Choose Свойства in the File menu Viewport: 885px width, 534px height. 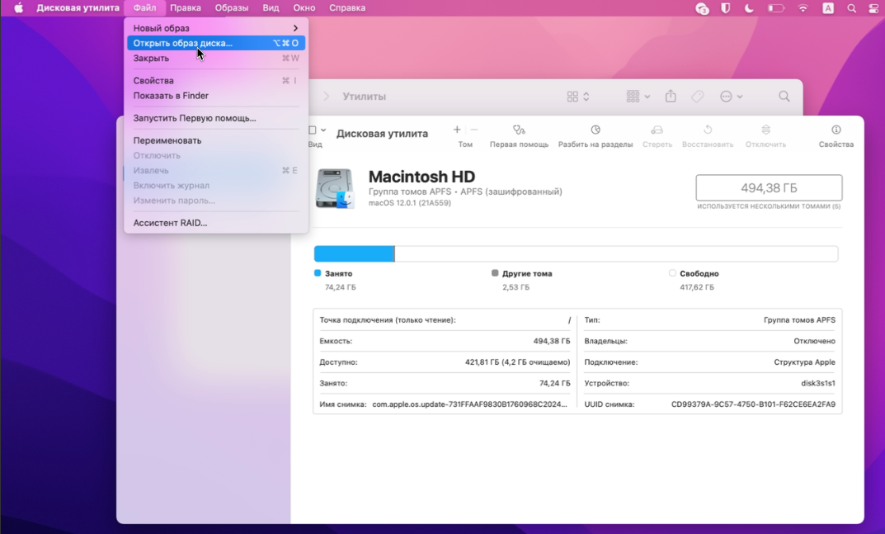pos(215,80)
